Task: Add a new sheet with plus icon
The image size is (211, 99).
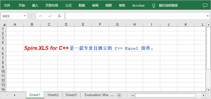Action: coord(119,95)
